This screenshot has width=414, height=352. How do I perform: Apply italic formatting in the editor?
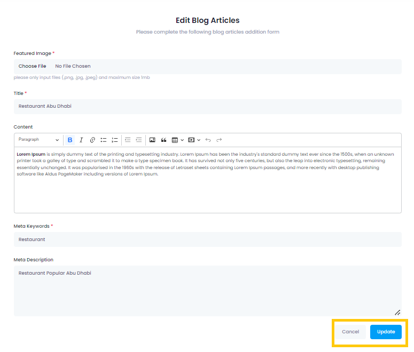[81, 140]
